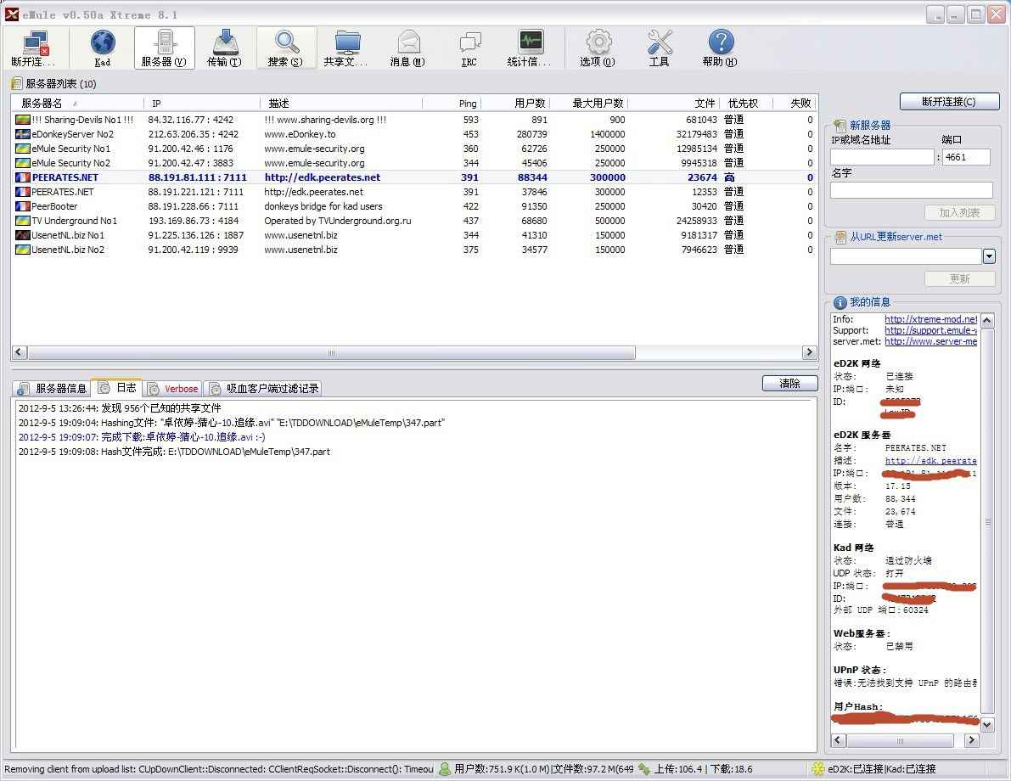Select the PEERATES.NET server at 88.191.221.121
Viewport: 1011px width, 781px height.
414,192
